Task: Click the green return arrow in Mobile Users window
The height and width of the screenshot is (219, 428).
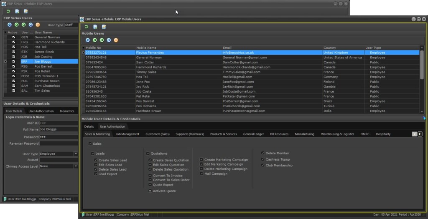Action: 87,27
